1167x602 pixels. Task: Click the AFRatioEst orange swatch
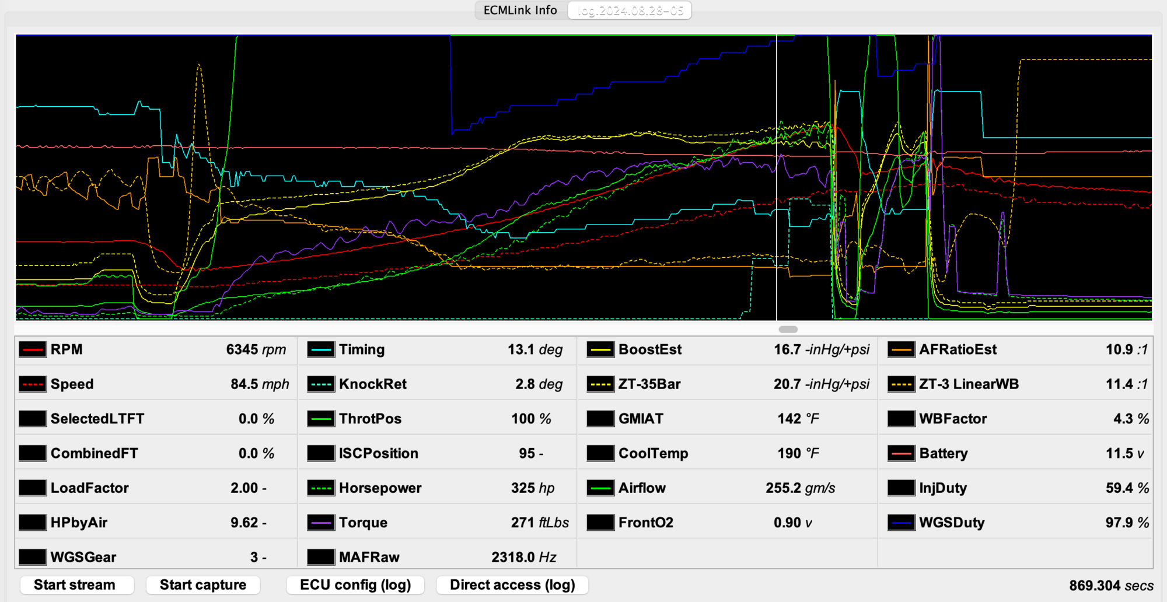902,349
